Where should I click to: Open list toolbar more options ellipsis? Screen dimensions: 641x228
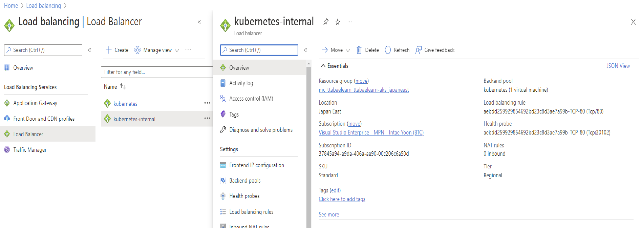188,50
